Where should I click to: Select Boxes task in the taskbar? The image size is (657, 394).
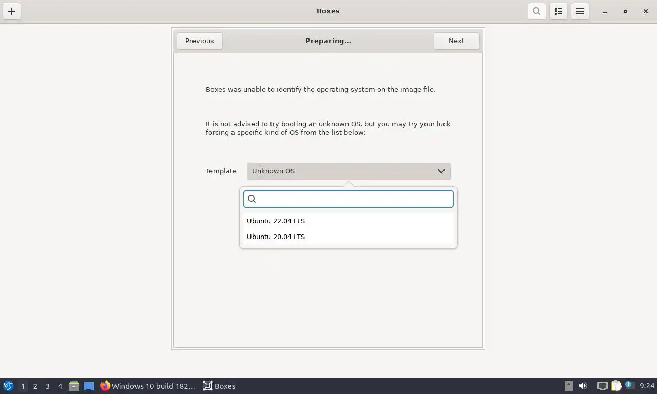click(x=220, y=386)
